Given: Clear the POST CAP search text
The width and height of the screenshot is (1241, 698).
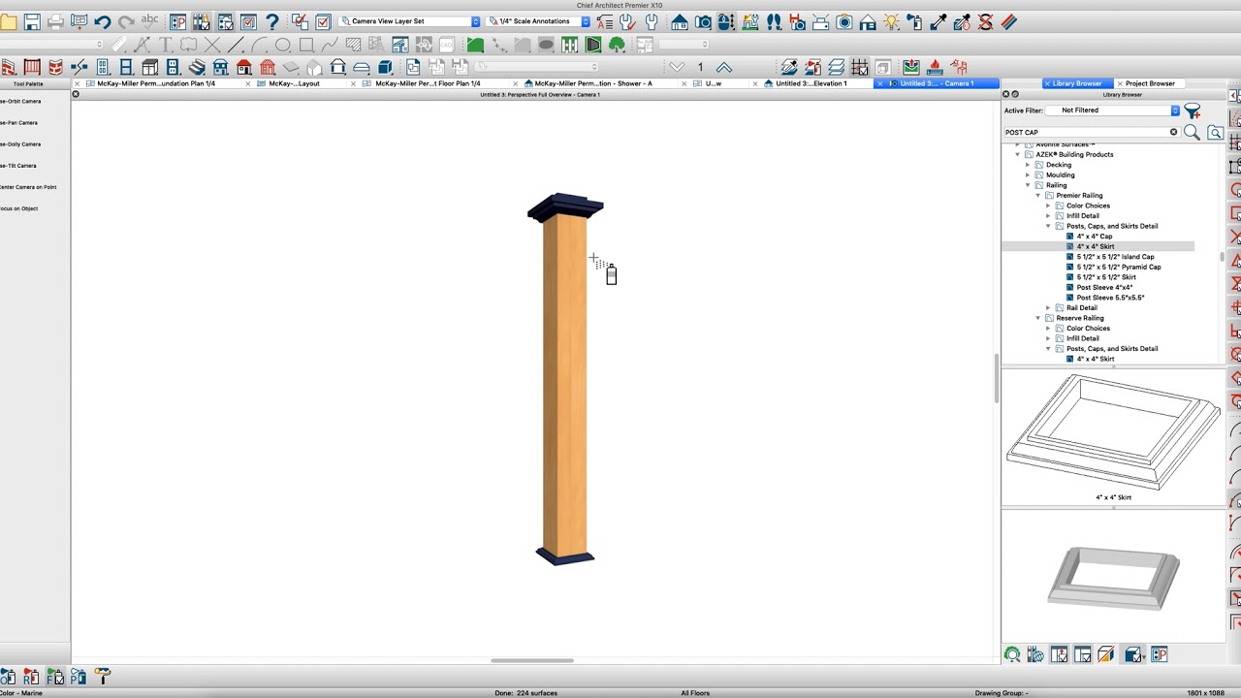Looking at the screenshot, I should [1173, 132].
